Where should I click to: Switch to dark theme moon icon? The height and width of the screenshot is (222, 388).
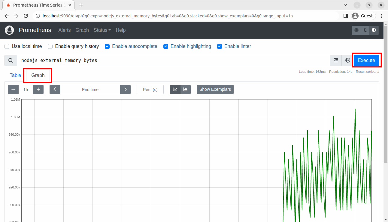(365, 30)
